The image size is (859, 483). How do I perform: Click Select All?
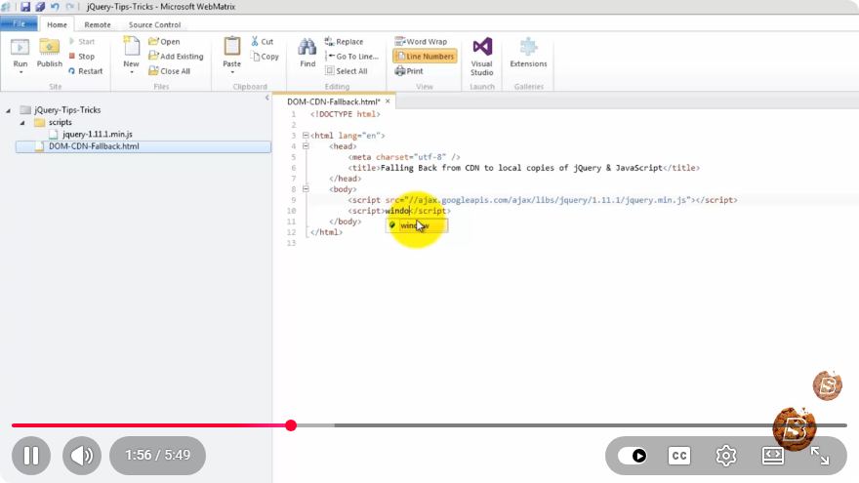pyautogui.click(x=346, y=71)
